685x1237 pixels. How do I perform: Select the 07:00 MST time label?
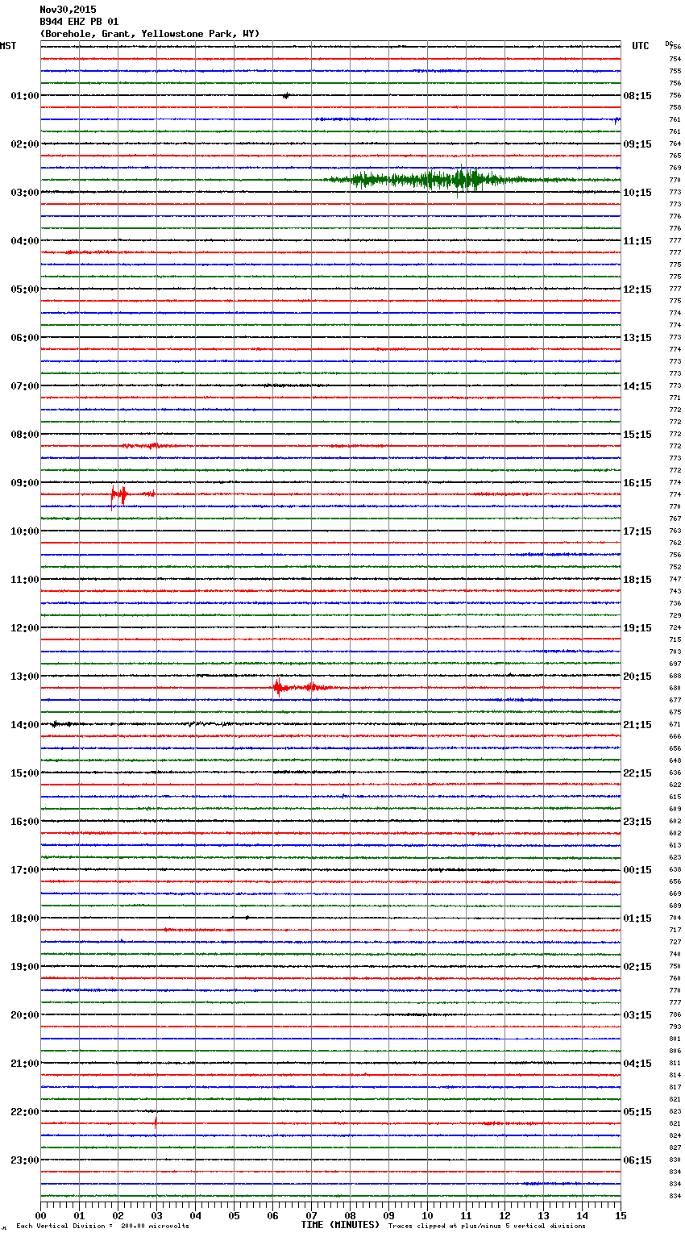click(25, 386)
